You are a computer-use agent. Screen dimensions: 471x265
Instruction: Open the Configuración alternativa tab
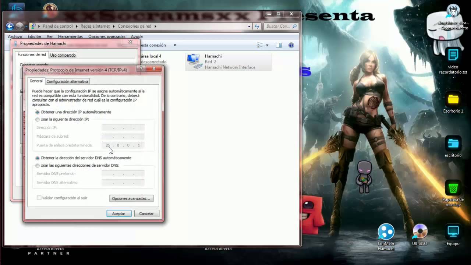point(67,81)
